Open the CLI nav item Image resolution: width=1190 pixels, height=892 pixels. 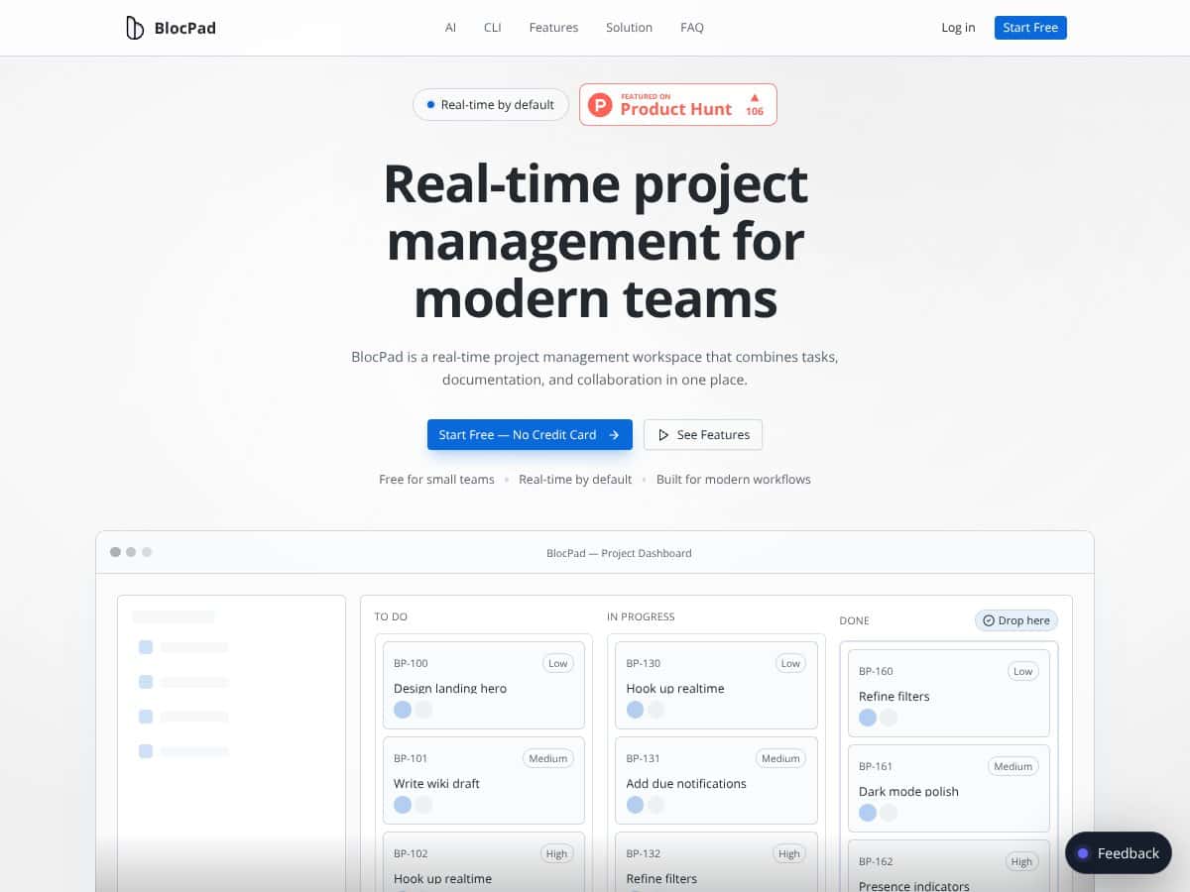click(493, 28)
